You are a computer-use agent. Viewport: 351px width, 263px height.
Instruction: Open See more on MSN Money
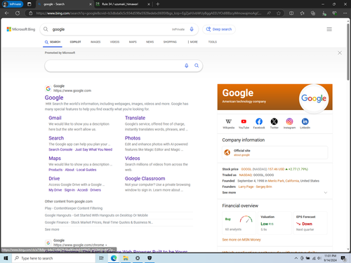tap(241, 240)
